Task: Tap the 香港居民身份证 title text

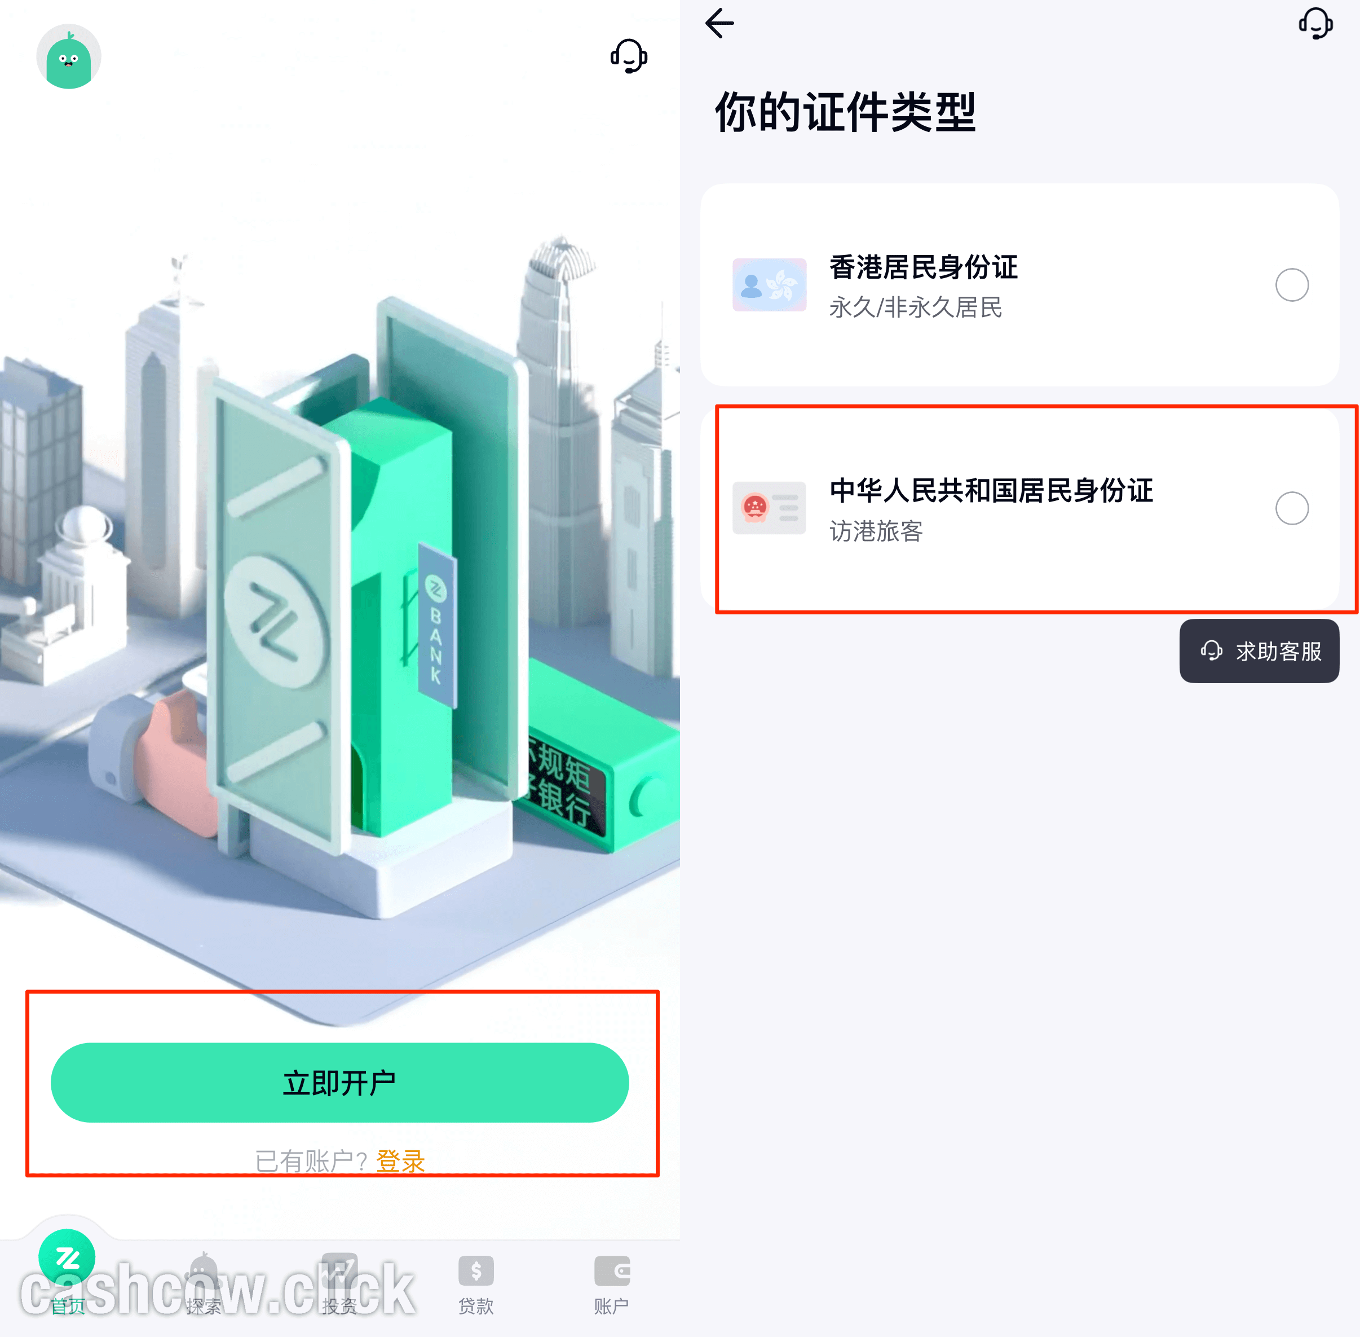Action: [924, 267]
